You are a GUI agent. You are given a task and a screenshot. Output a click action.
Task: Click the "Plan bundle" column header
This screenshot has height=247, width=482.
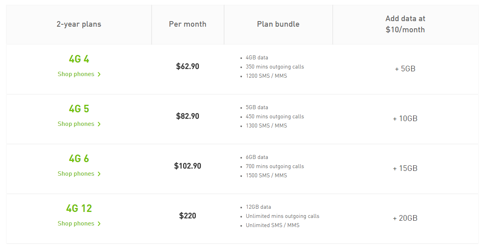(x=278, y=24)
